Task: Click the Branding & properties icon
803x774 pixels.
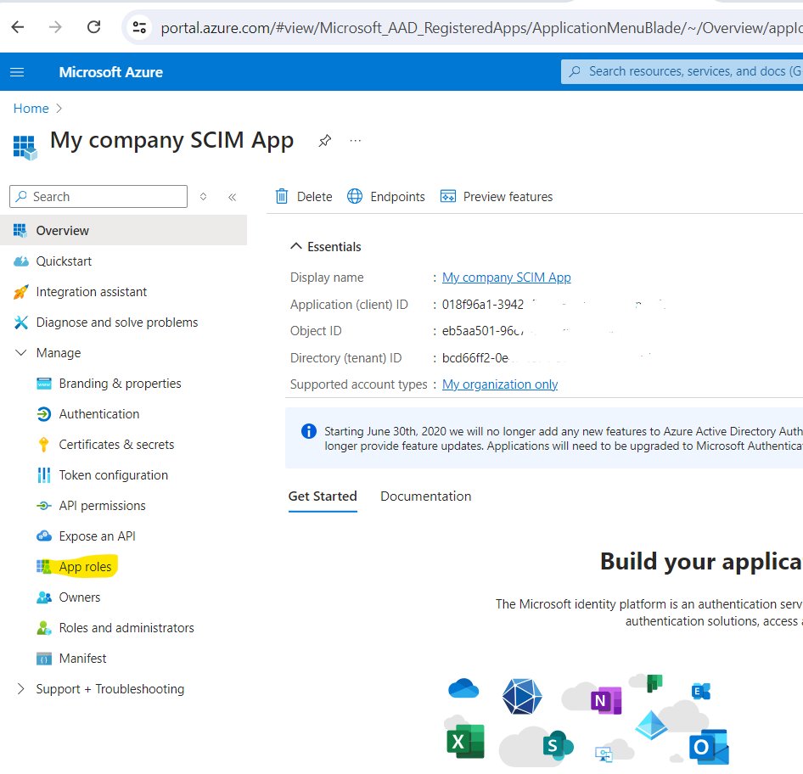Action: (x=44, y=384)
